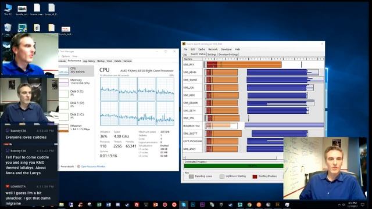Click the CPU utilization 36% value

click(103, 136)
